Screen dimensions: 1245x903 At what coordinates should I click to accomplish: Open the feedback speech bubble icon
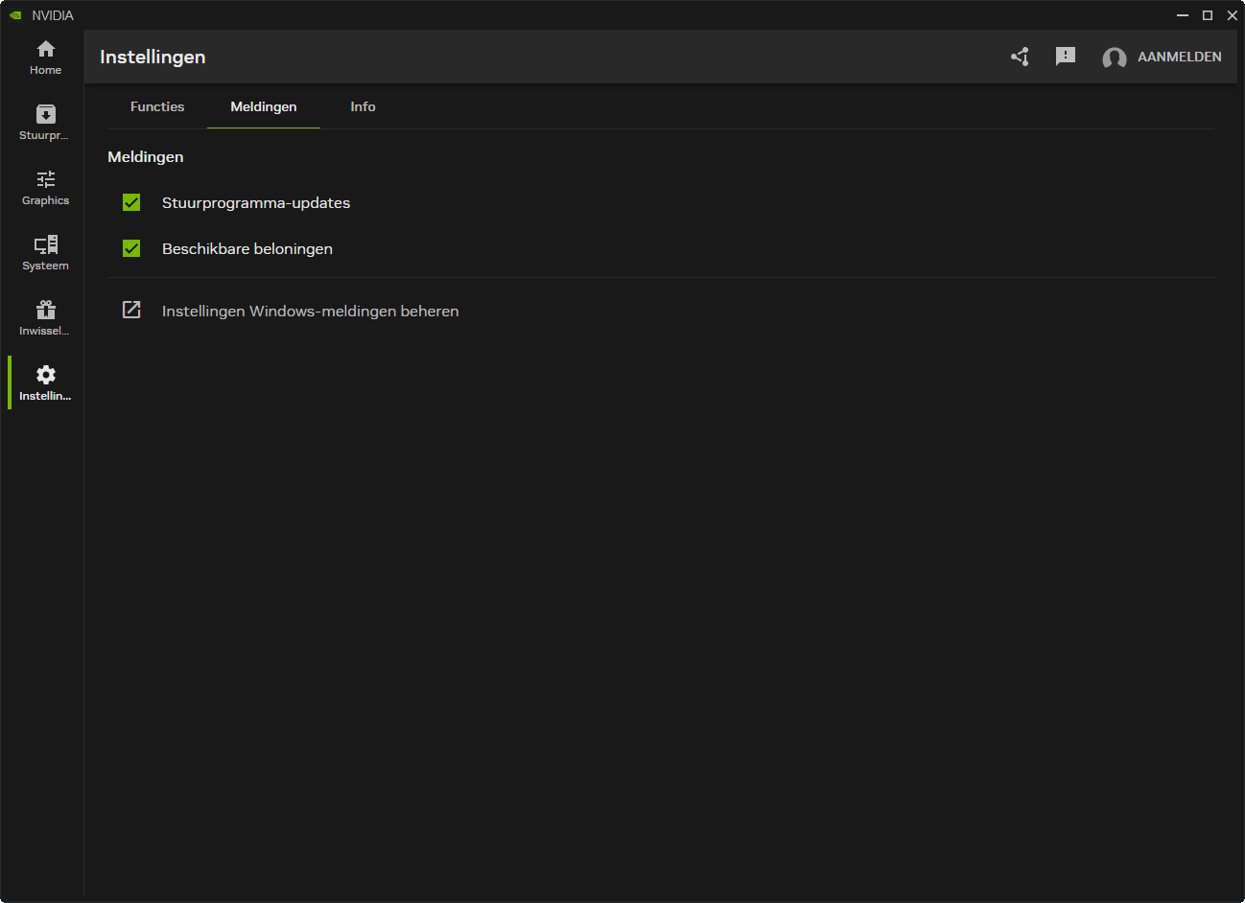pyautogui.click(x=1065, y=57)
